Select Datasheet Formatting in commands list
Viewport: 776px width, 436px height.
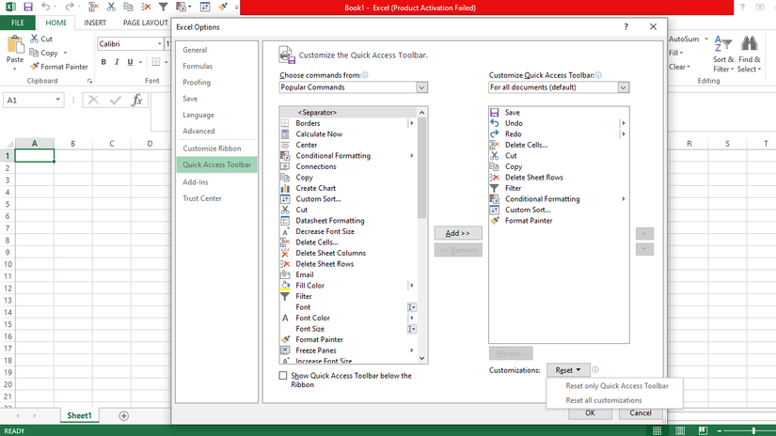click(348, 221)
